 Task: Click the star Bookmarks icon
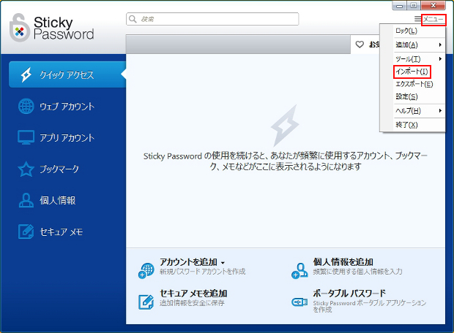click(26, 169)
